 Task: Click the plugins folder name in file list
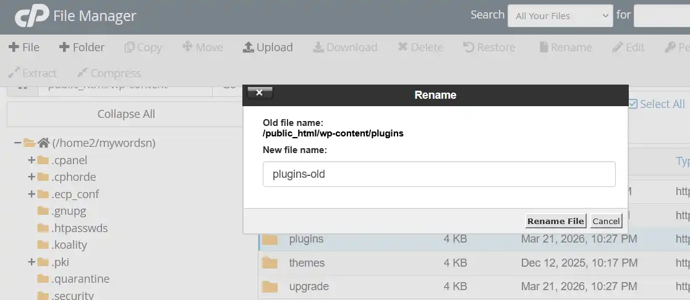tap(306, 239)
